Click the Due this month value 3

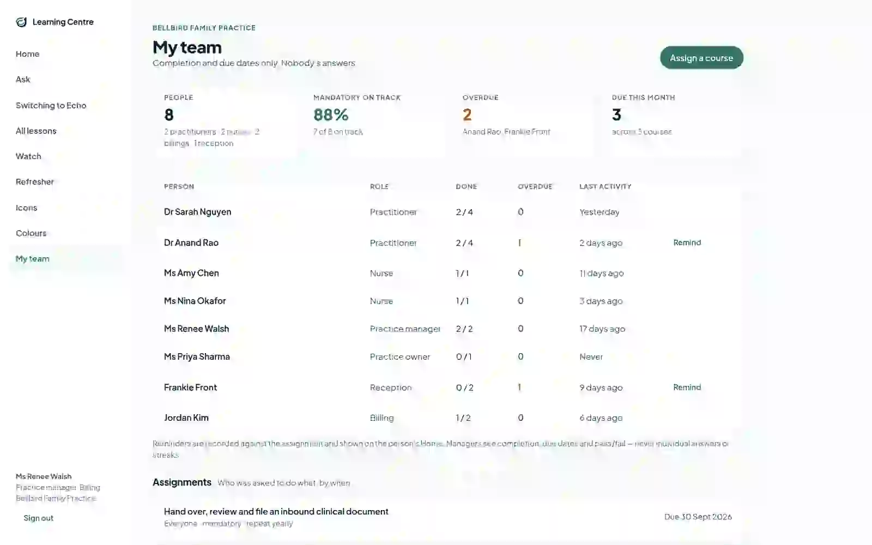click(x=616, y=115)
